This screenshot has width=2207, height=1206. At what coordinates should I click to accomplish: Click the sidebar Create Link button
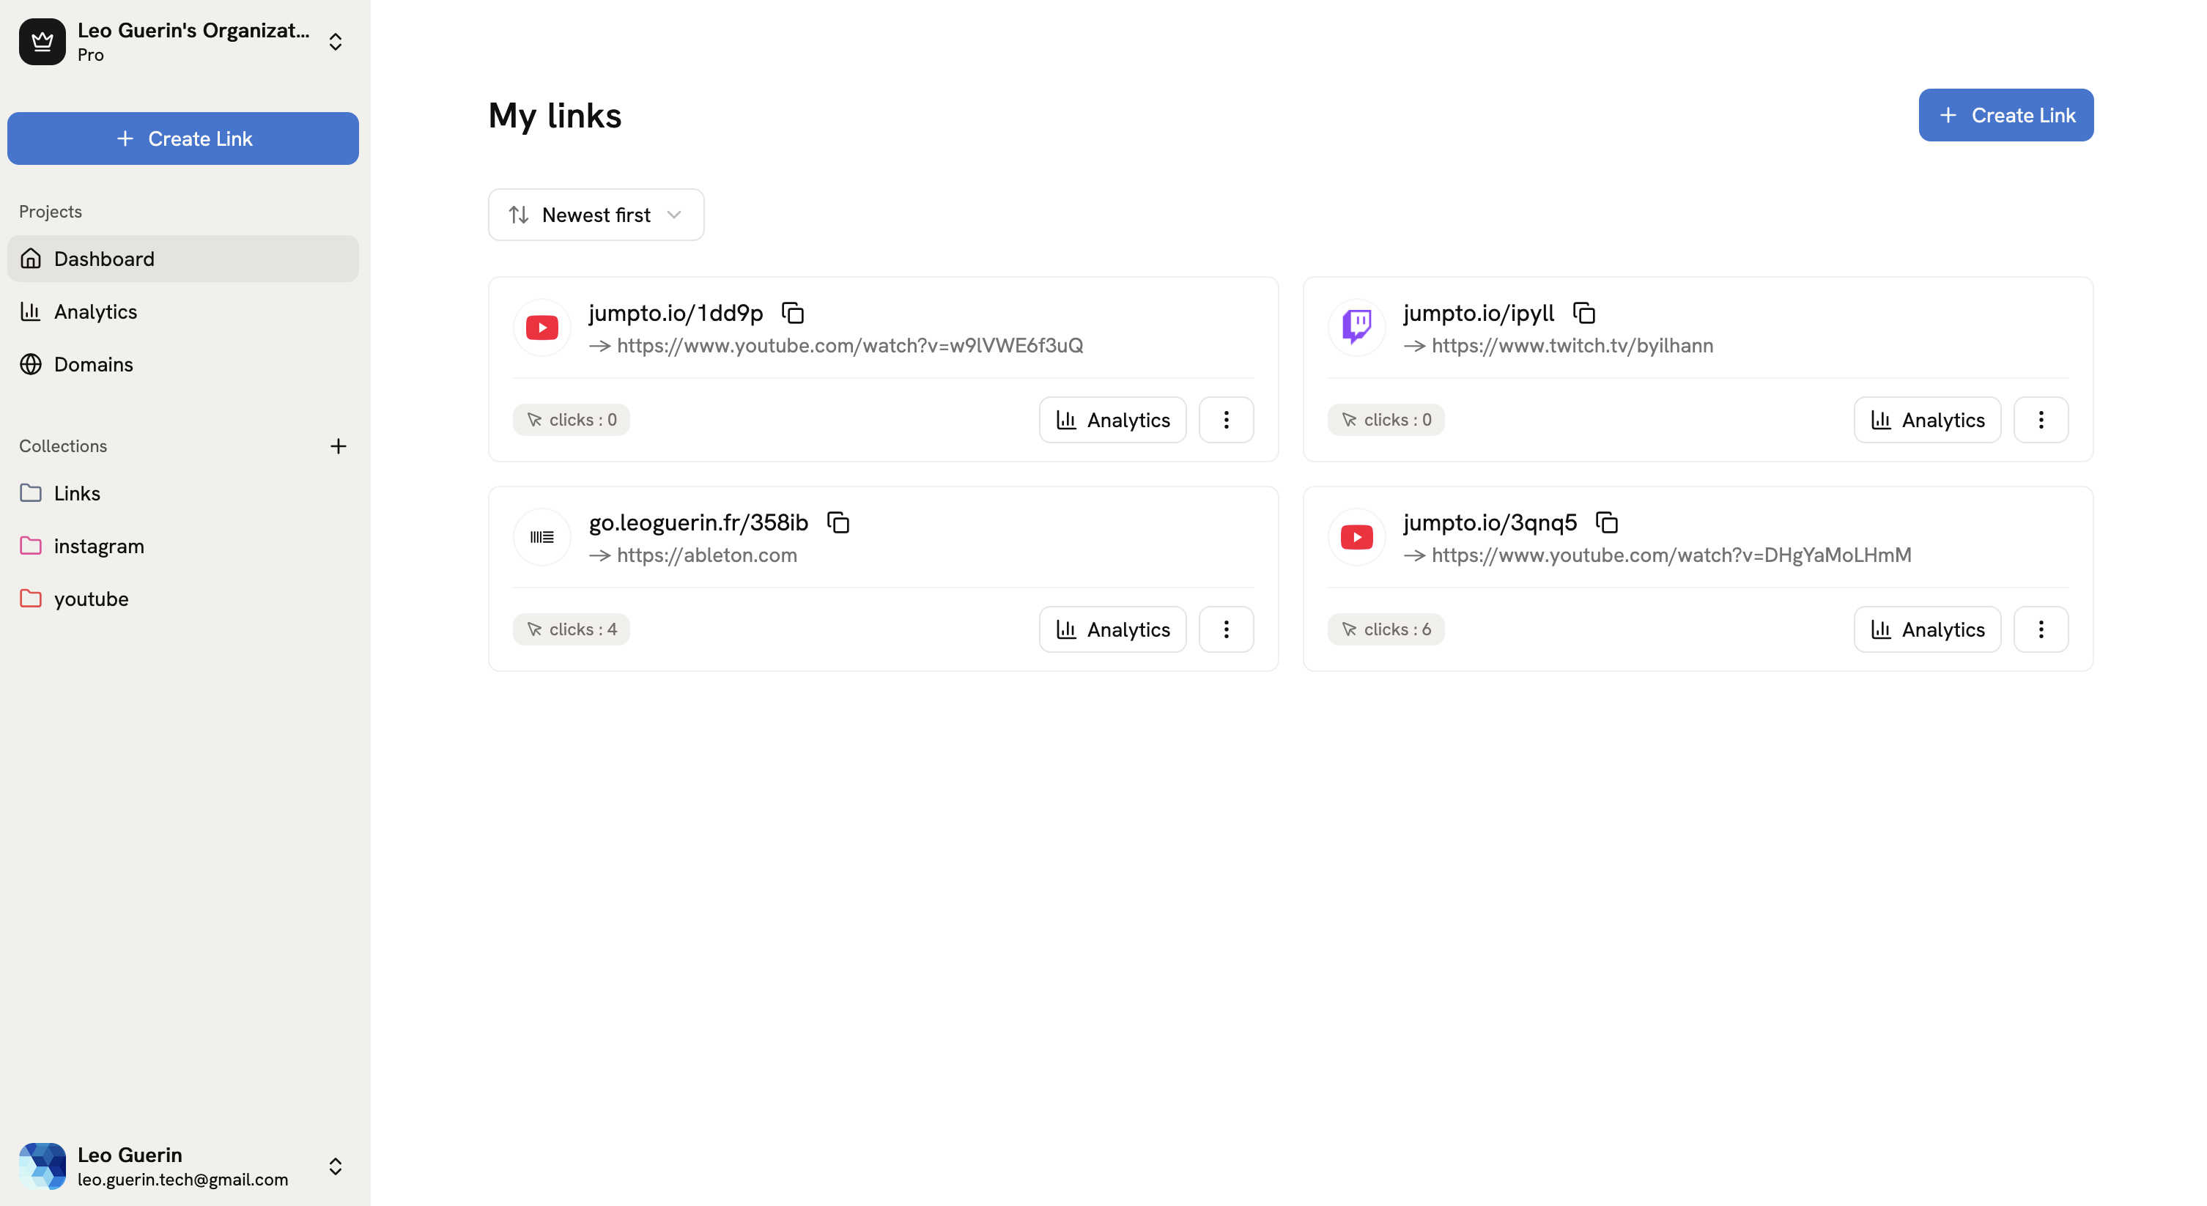point(183,138)
